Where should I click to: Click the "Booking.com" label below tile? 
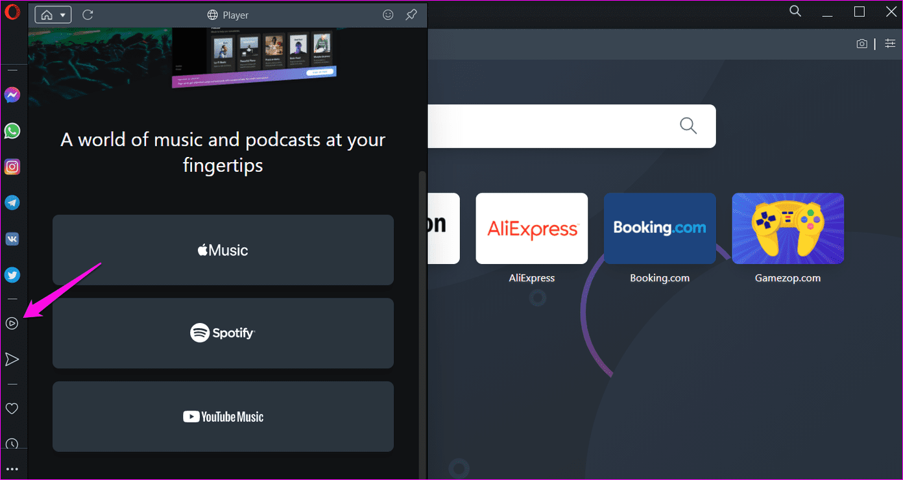[x=660, y=278]
